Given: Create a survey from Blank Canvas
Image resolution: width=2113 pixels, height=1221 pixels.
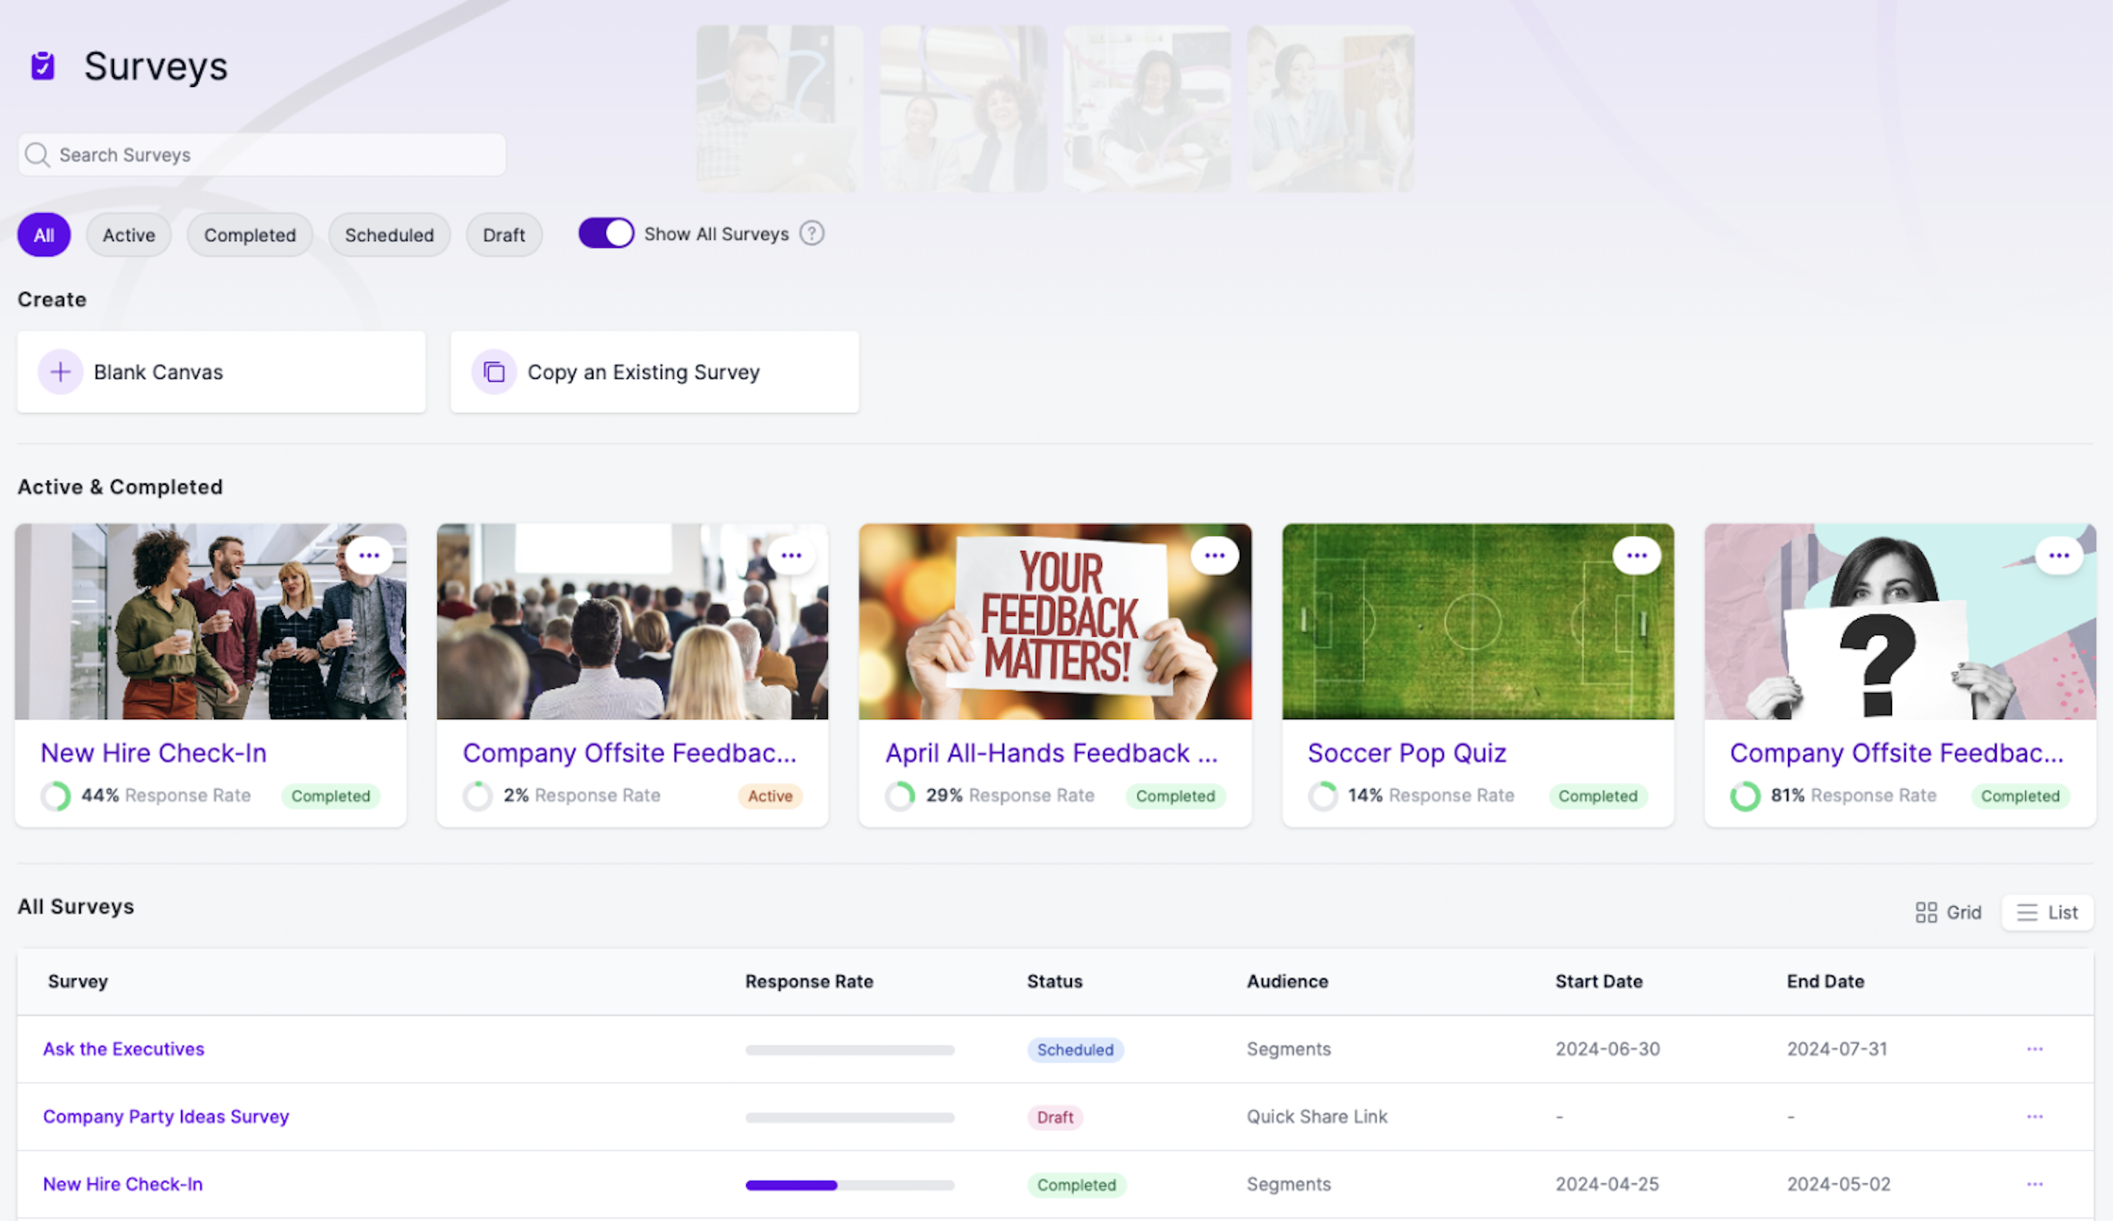Looking at the screenshot, I should coord(221,372).
